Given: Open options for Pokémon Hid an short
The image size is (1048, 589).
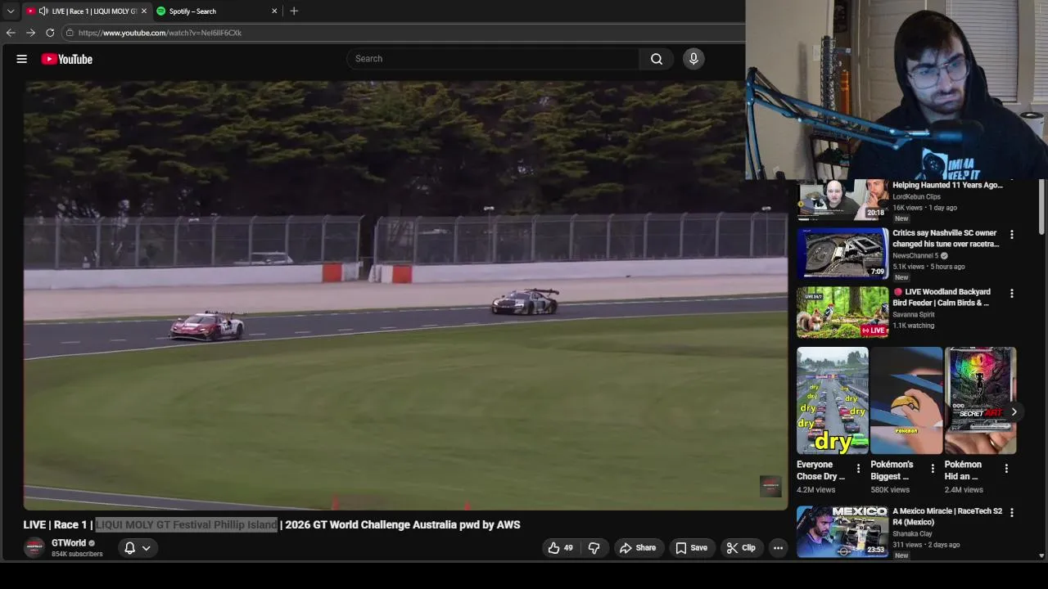Looking at the screenshot, I should pyautogui.click(x=1006, y=469).
